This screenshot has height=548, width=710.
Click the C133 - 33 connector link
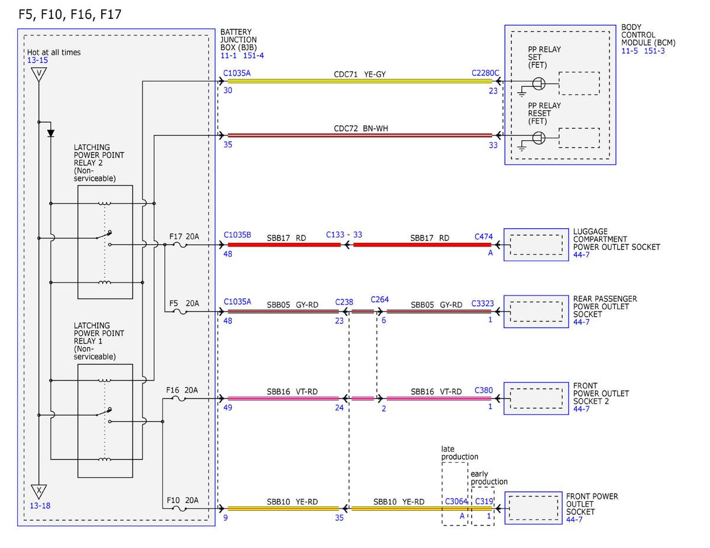point(344,235)
